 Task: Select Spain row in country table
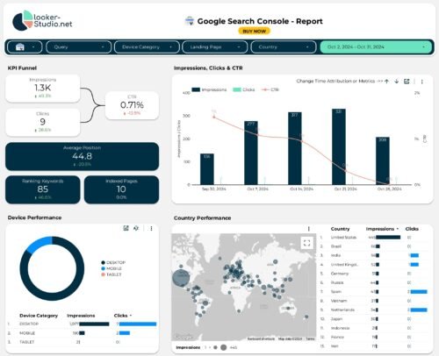tap(374, 292)
